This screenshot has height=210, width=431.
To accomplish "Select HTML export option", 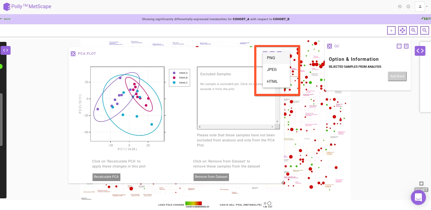I will (x=276, y=82).
